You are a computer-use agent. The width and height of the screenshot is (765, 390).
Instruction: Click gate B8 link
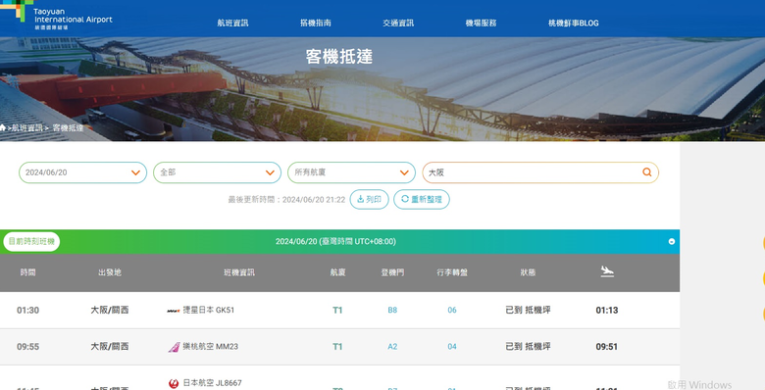click(392, 310)
